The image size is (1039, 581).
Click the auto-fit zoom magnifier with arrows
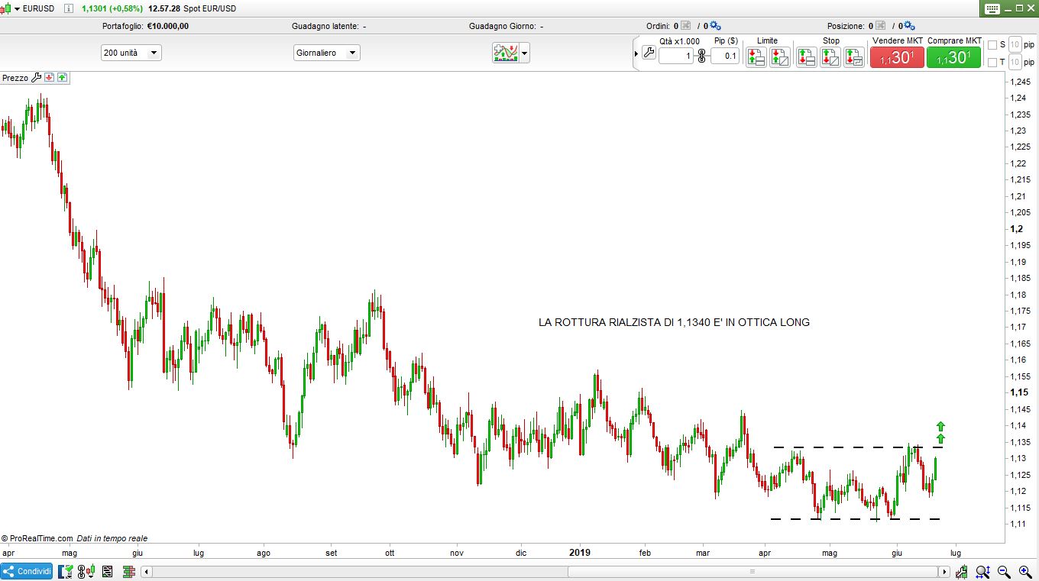tap(983, 571)
